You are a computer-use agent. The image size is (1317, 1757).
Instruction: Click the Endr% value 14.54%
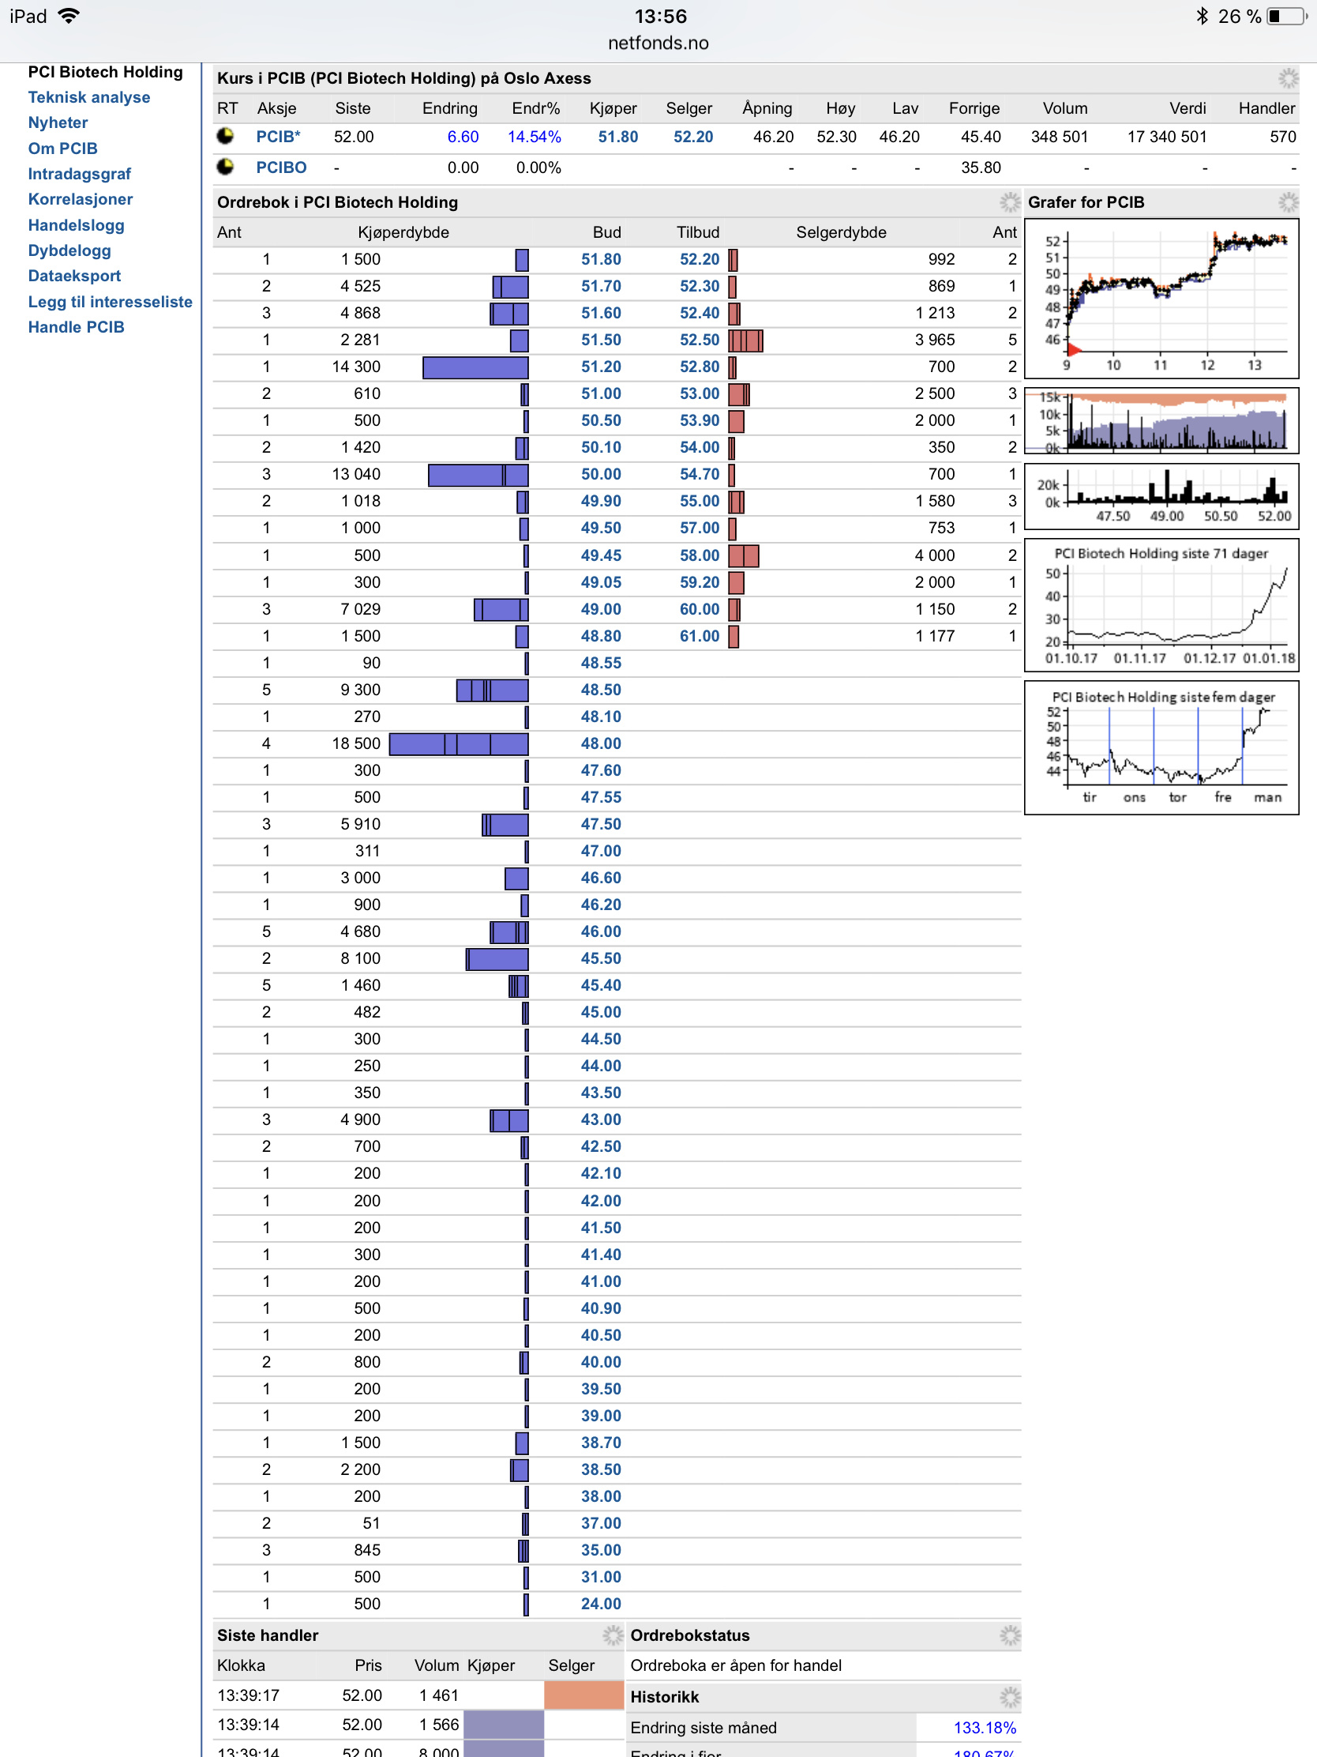point(535,137)
